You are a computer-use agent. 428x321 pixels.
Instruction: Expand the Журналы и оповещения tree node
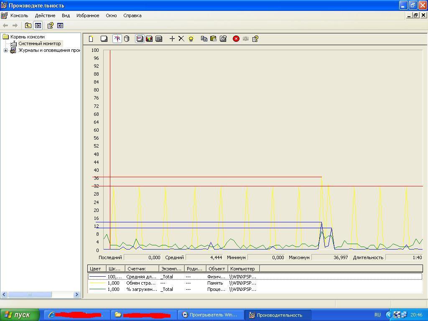point(5,50)
